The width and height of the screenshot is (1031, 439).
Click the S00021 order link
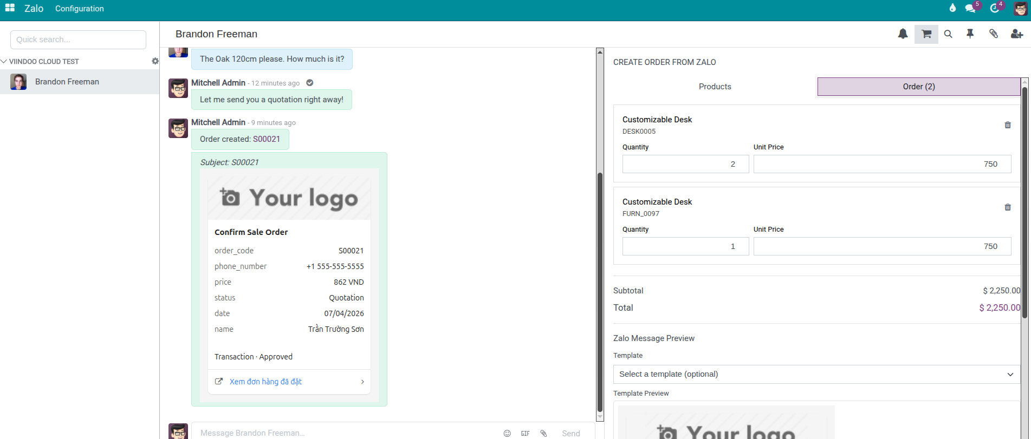(x=267, y=139)
